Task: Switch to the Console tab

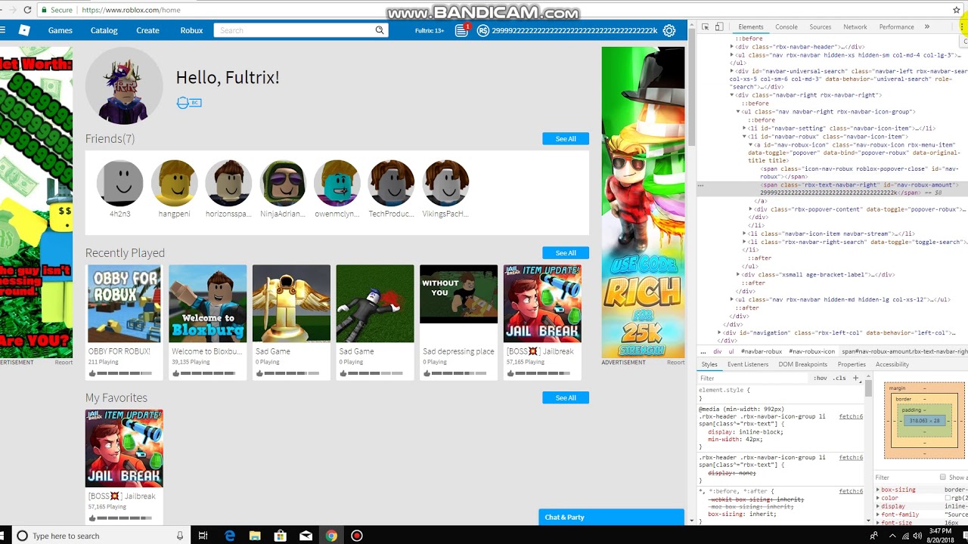Action: tap(786, 26)
